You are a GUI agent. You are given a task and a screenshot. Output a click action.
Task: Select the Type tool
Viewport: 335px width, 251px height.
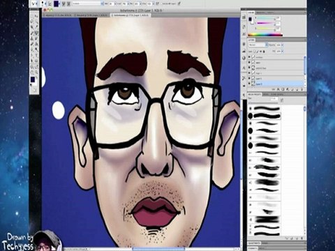point(36,55)
